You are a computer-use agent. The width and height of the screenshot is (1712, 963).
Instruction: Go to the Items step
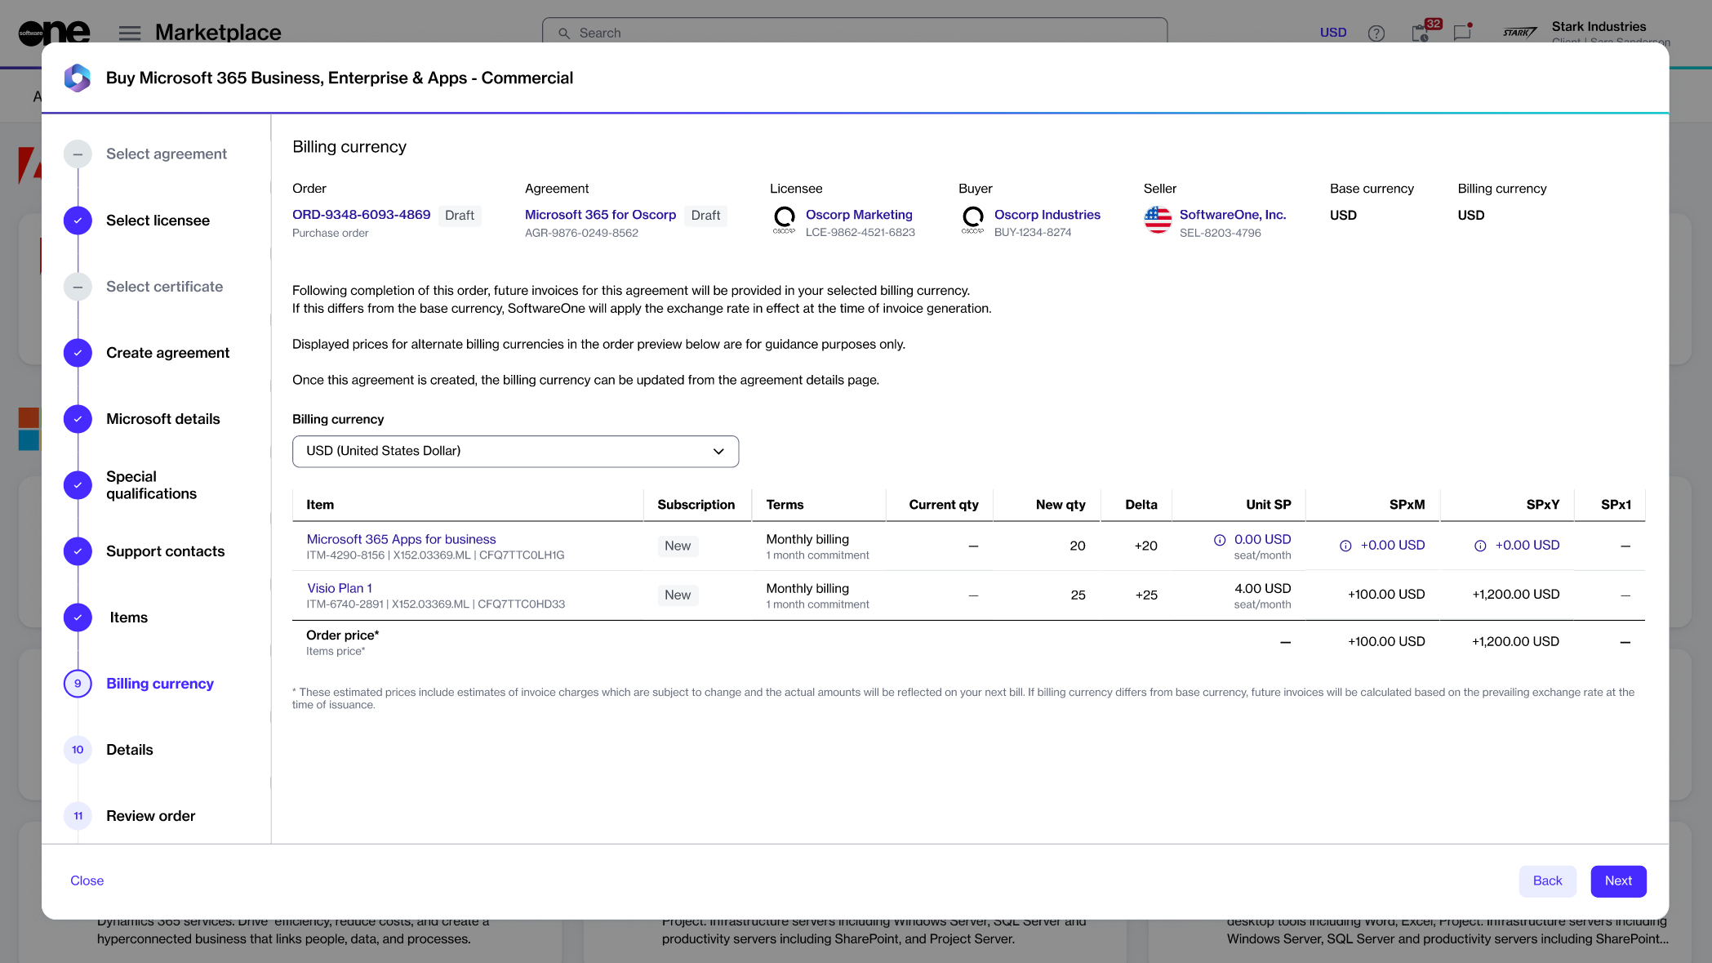tap(128, 617)
